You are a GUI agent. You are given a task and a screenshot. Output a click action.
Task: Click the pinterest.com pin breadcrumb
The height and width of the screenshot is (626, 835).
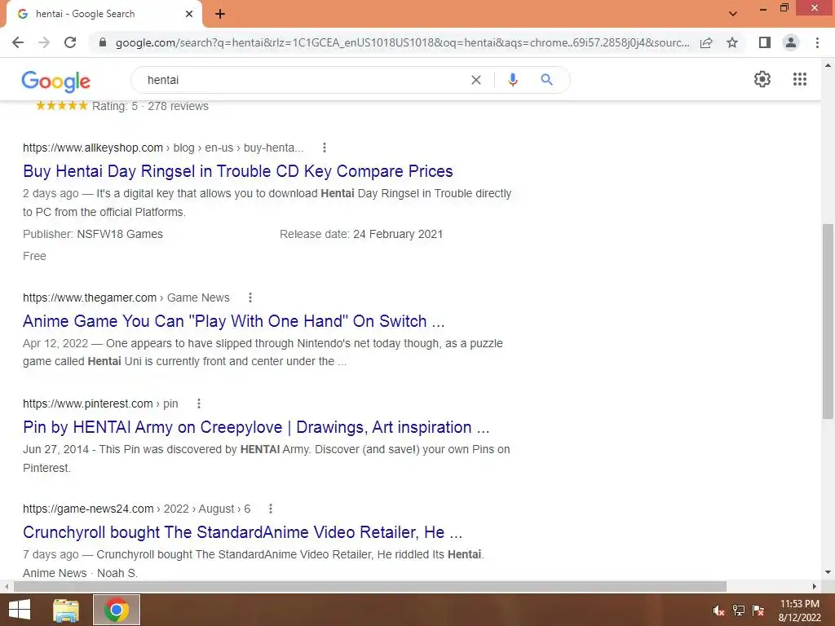point(100,403)
